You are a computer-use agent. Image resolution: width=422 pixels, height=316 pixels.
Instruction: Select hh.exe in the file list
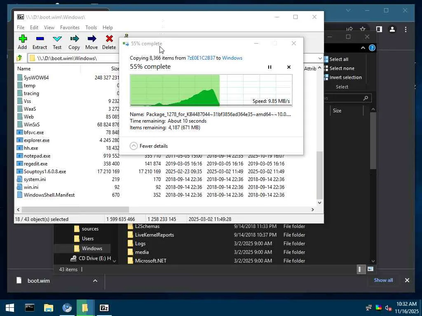pos(30,148)
